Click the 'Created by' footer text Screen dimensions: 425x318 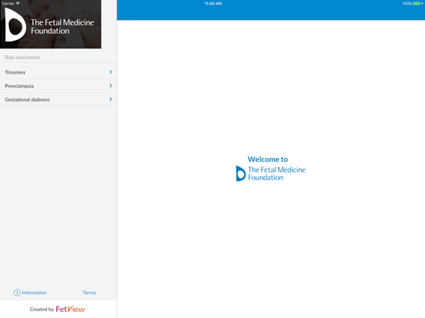tap(42, 310)
